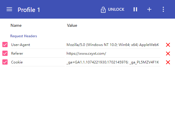
Task: Select the Profile 1 title
Action: pos(29,10)
